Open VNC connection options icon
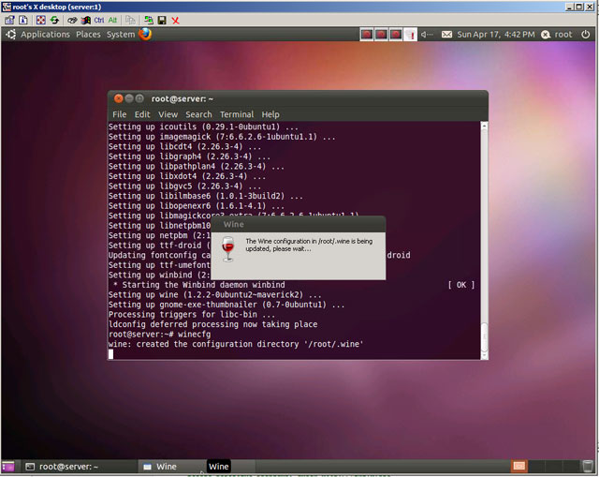Image resolution: width=599 pixels, height=477 pixels. click(9, 21)
